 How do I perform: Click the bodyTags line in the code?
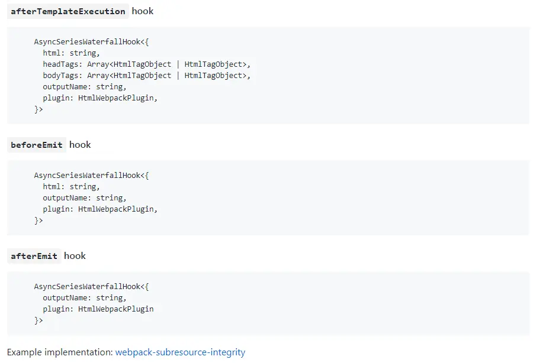point(147,76)
